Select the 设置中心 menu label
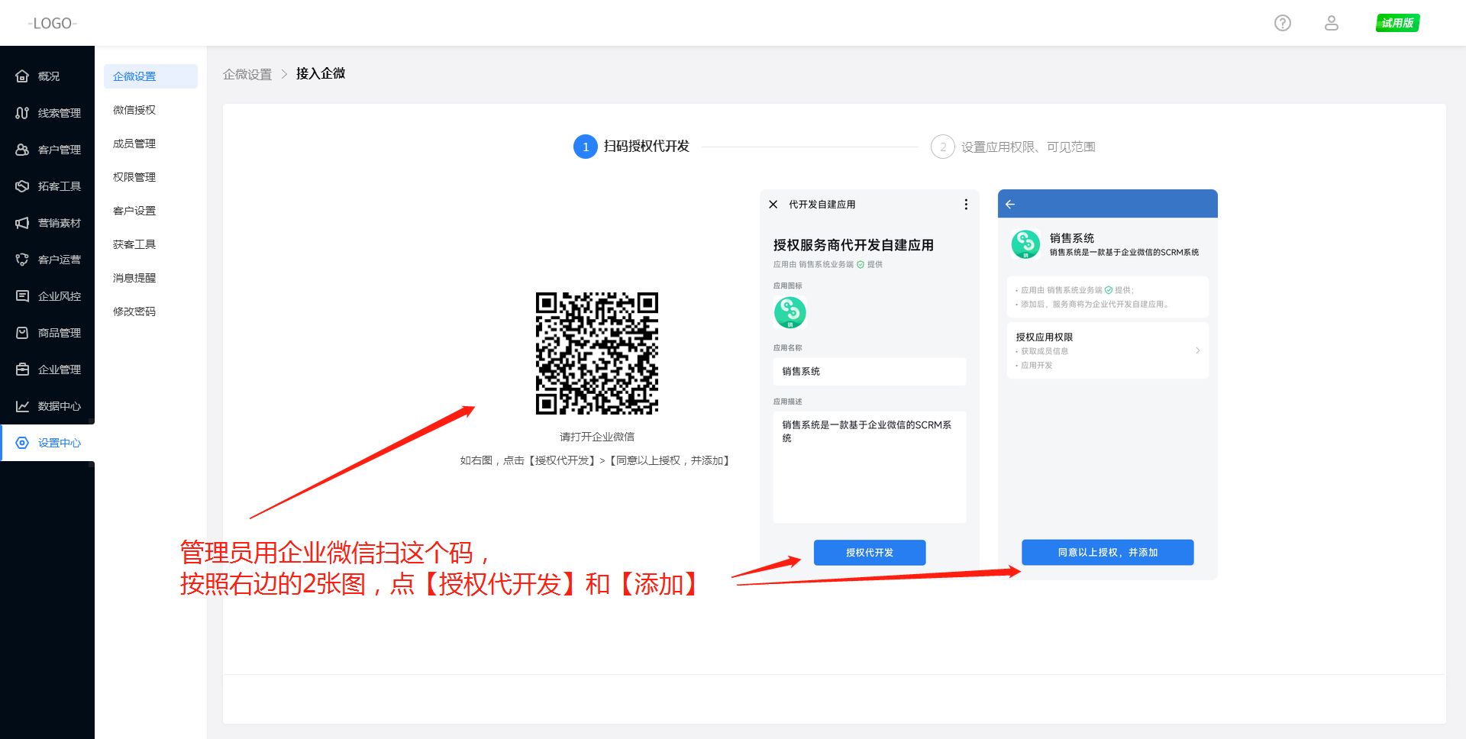Screen dimensions: 1466x739 [x=60, y=443]
